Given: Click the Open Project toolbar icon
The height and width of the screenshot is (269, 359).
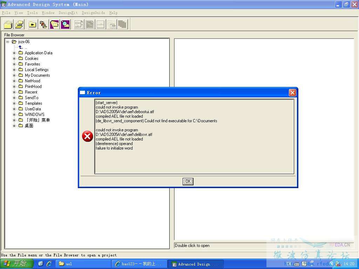Looking at the screenshot, I should click(x=20, y=24).
